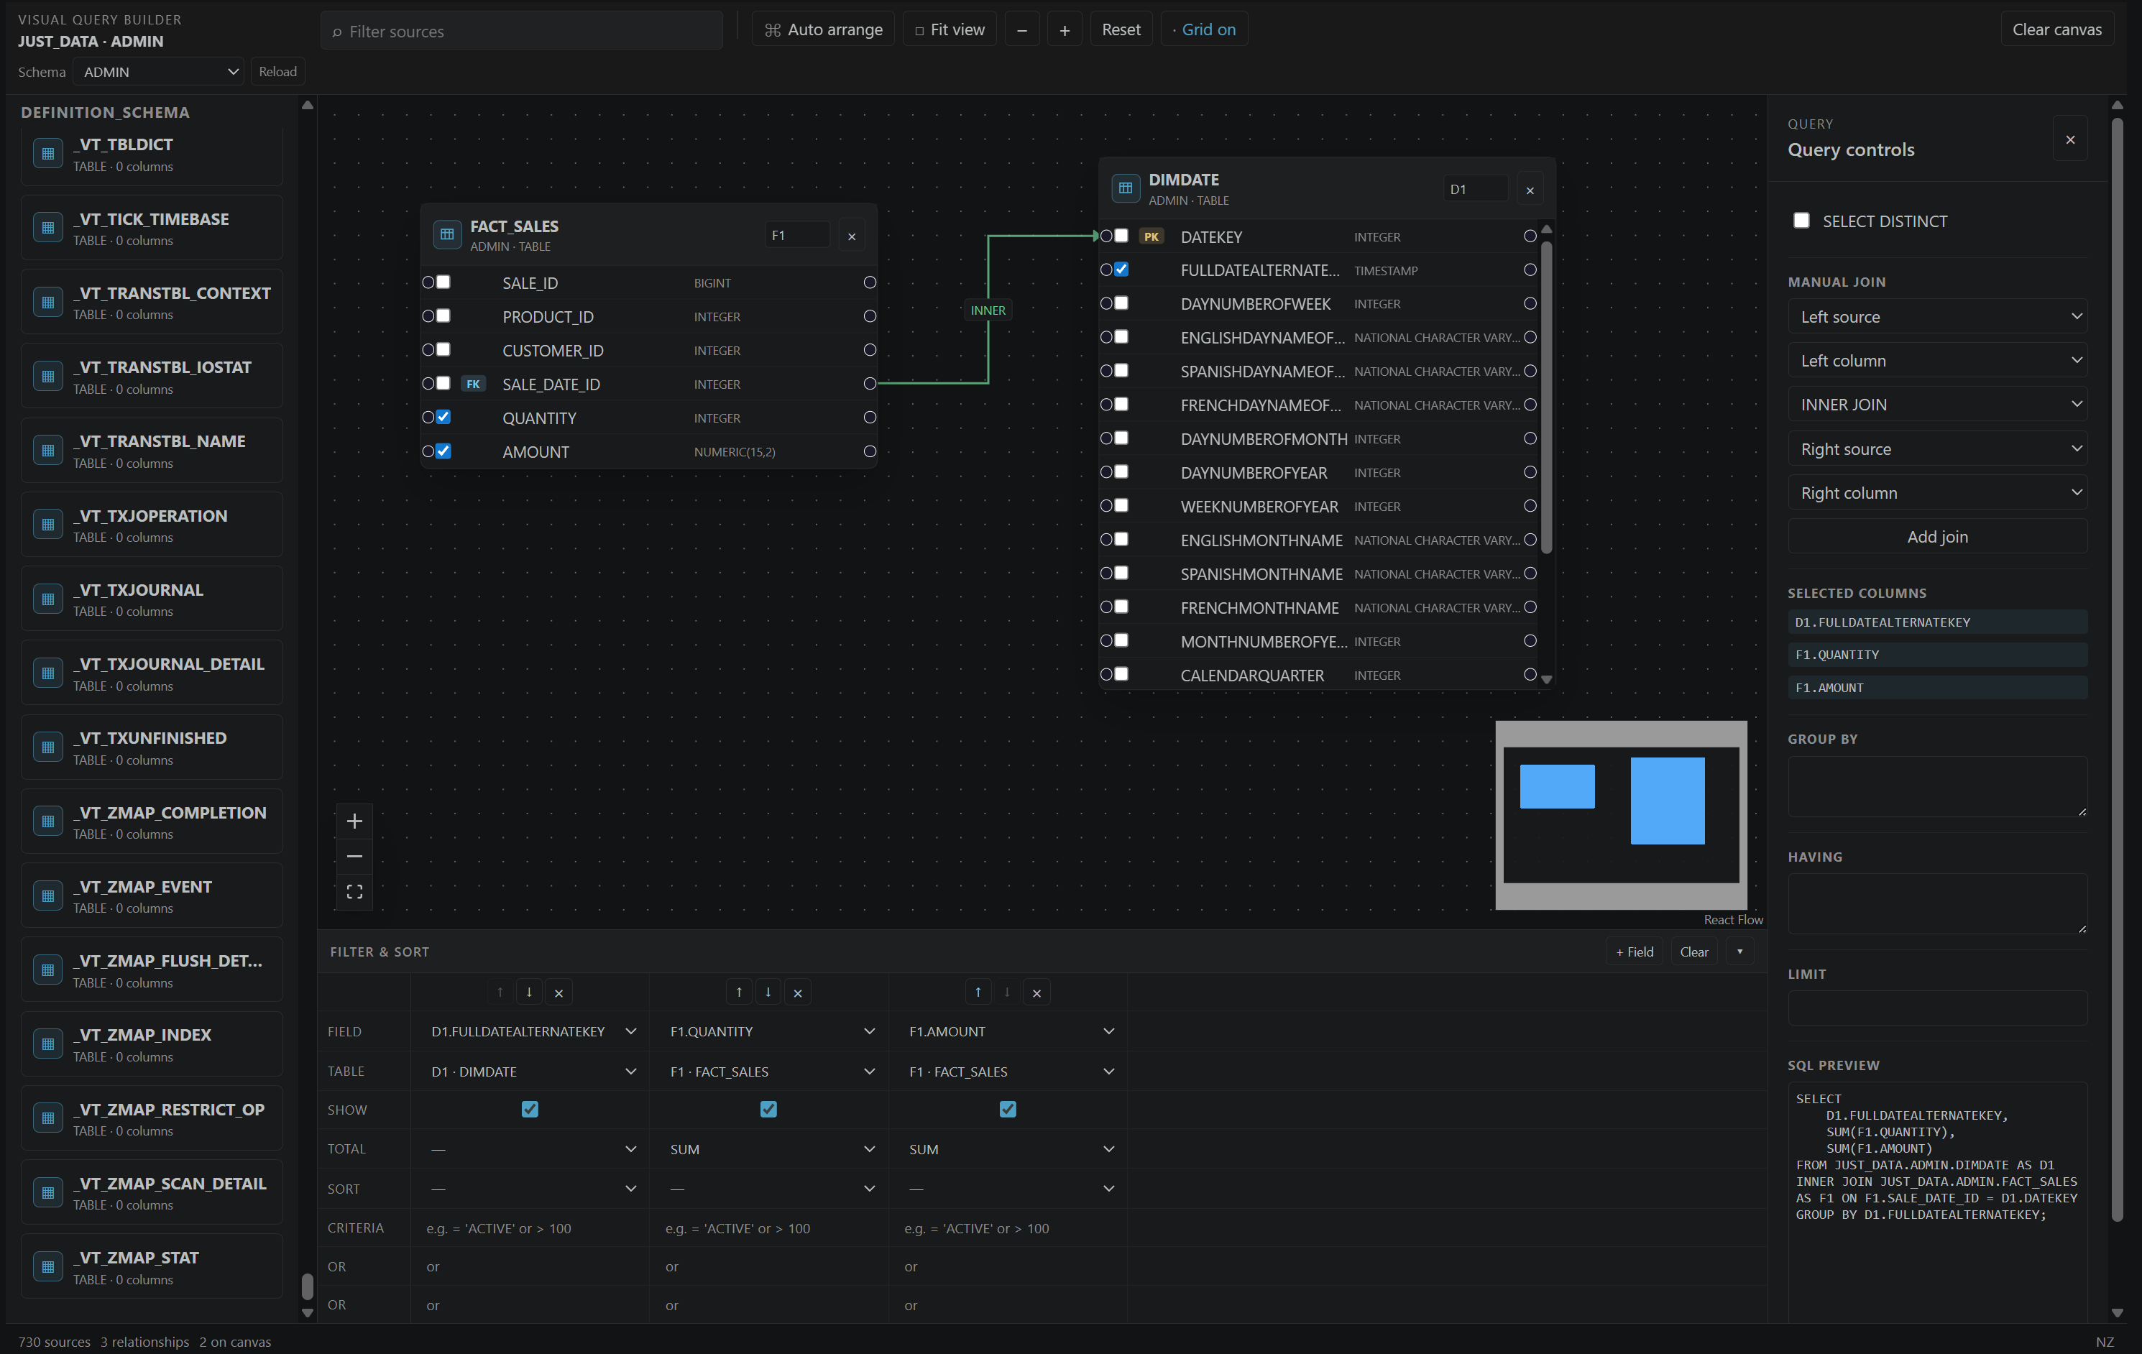Uncheck the QUANTITY column checkbox
2142x1354 pixels.
(x=443, y=418)
